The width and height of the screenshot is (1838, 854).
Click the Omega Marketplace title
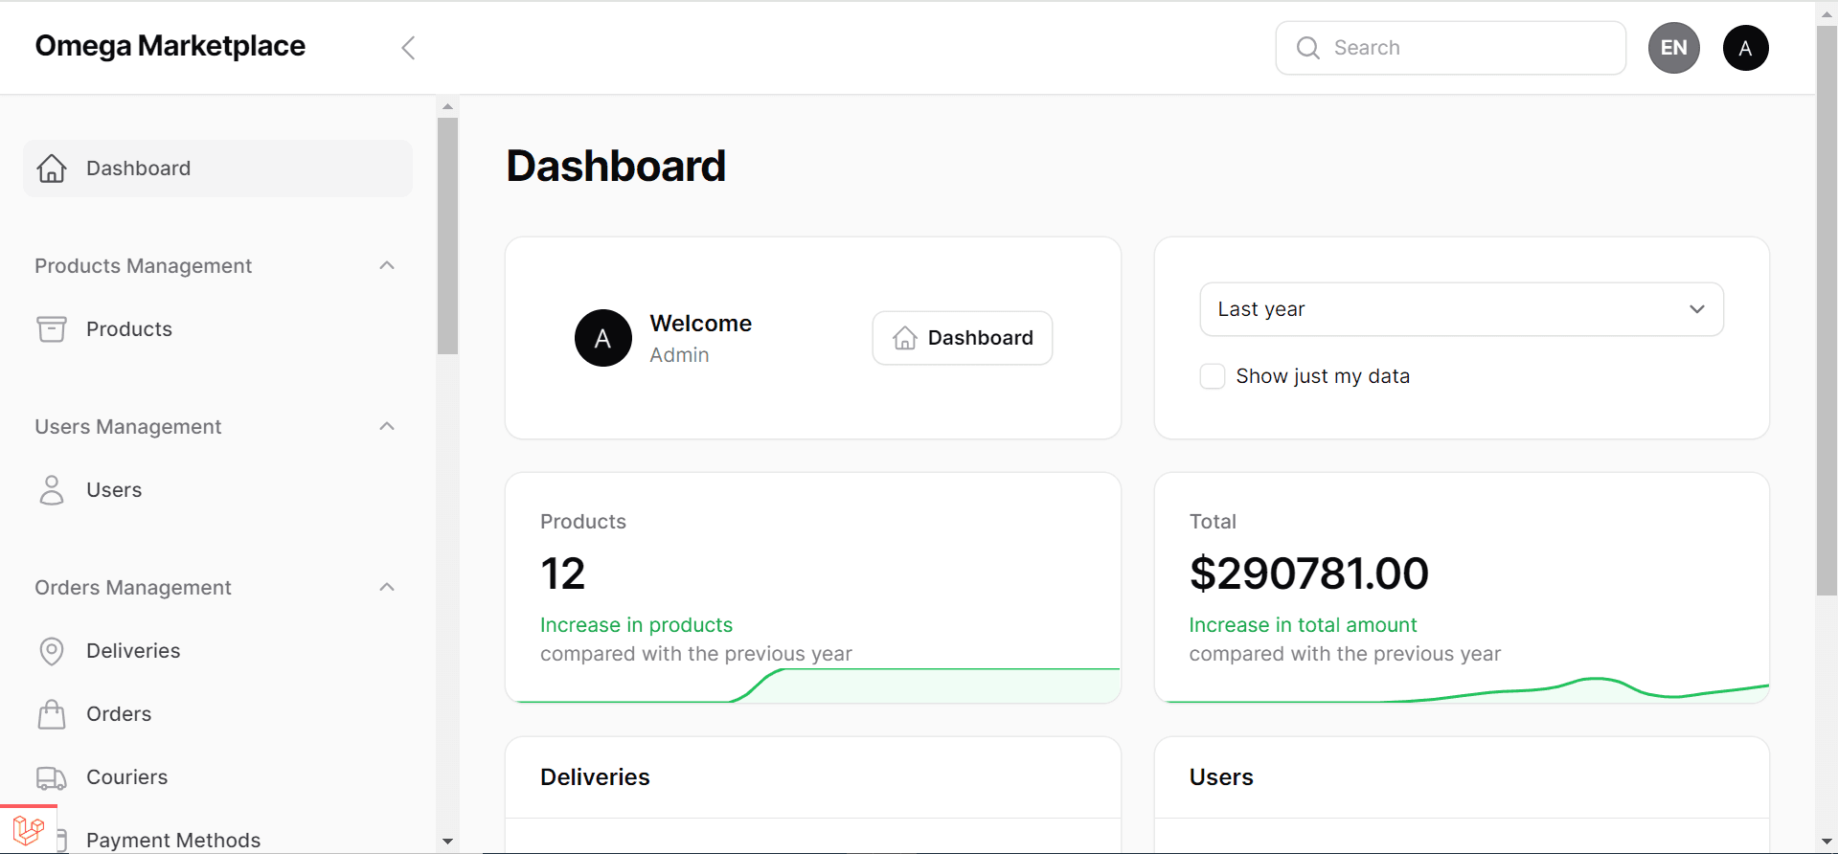(170, 46)
